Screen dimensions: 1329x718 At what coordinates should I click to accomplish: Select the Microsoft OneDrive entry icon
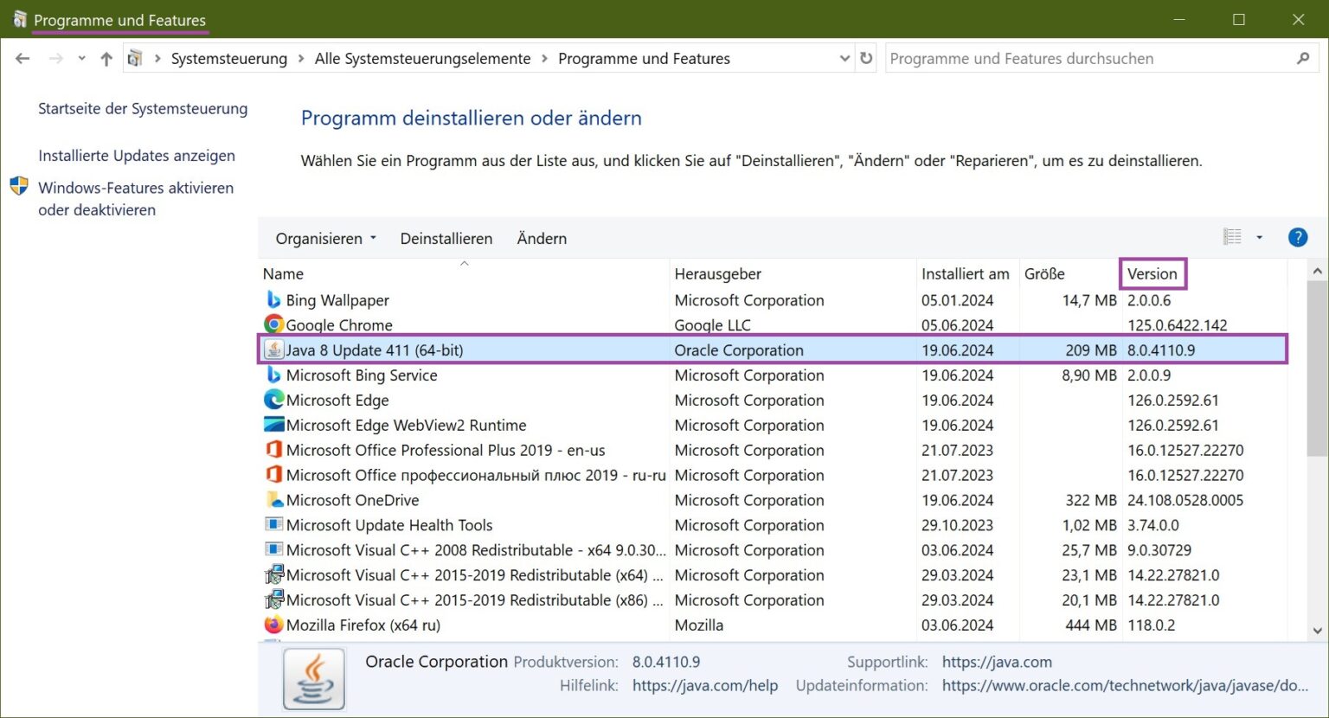[273, 499]
